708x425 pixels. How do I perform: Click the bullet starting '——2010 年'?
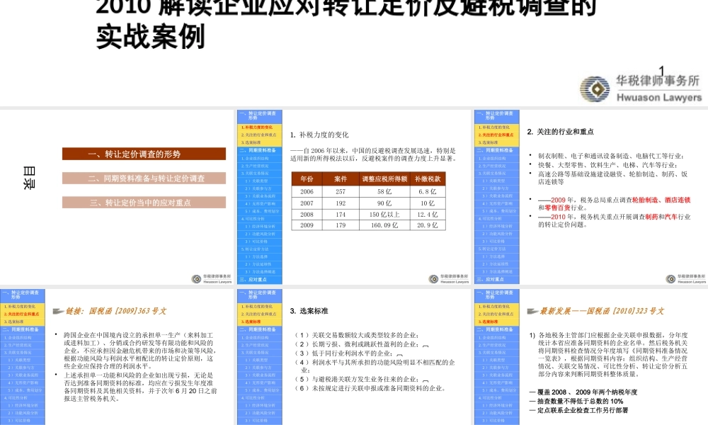pos(614,220)
